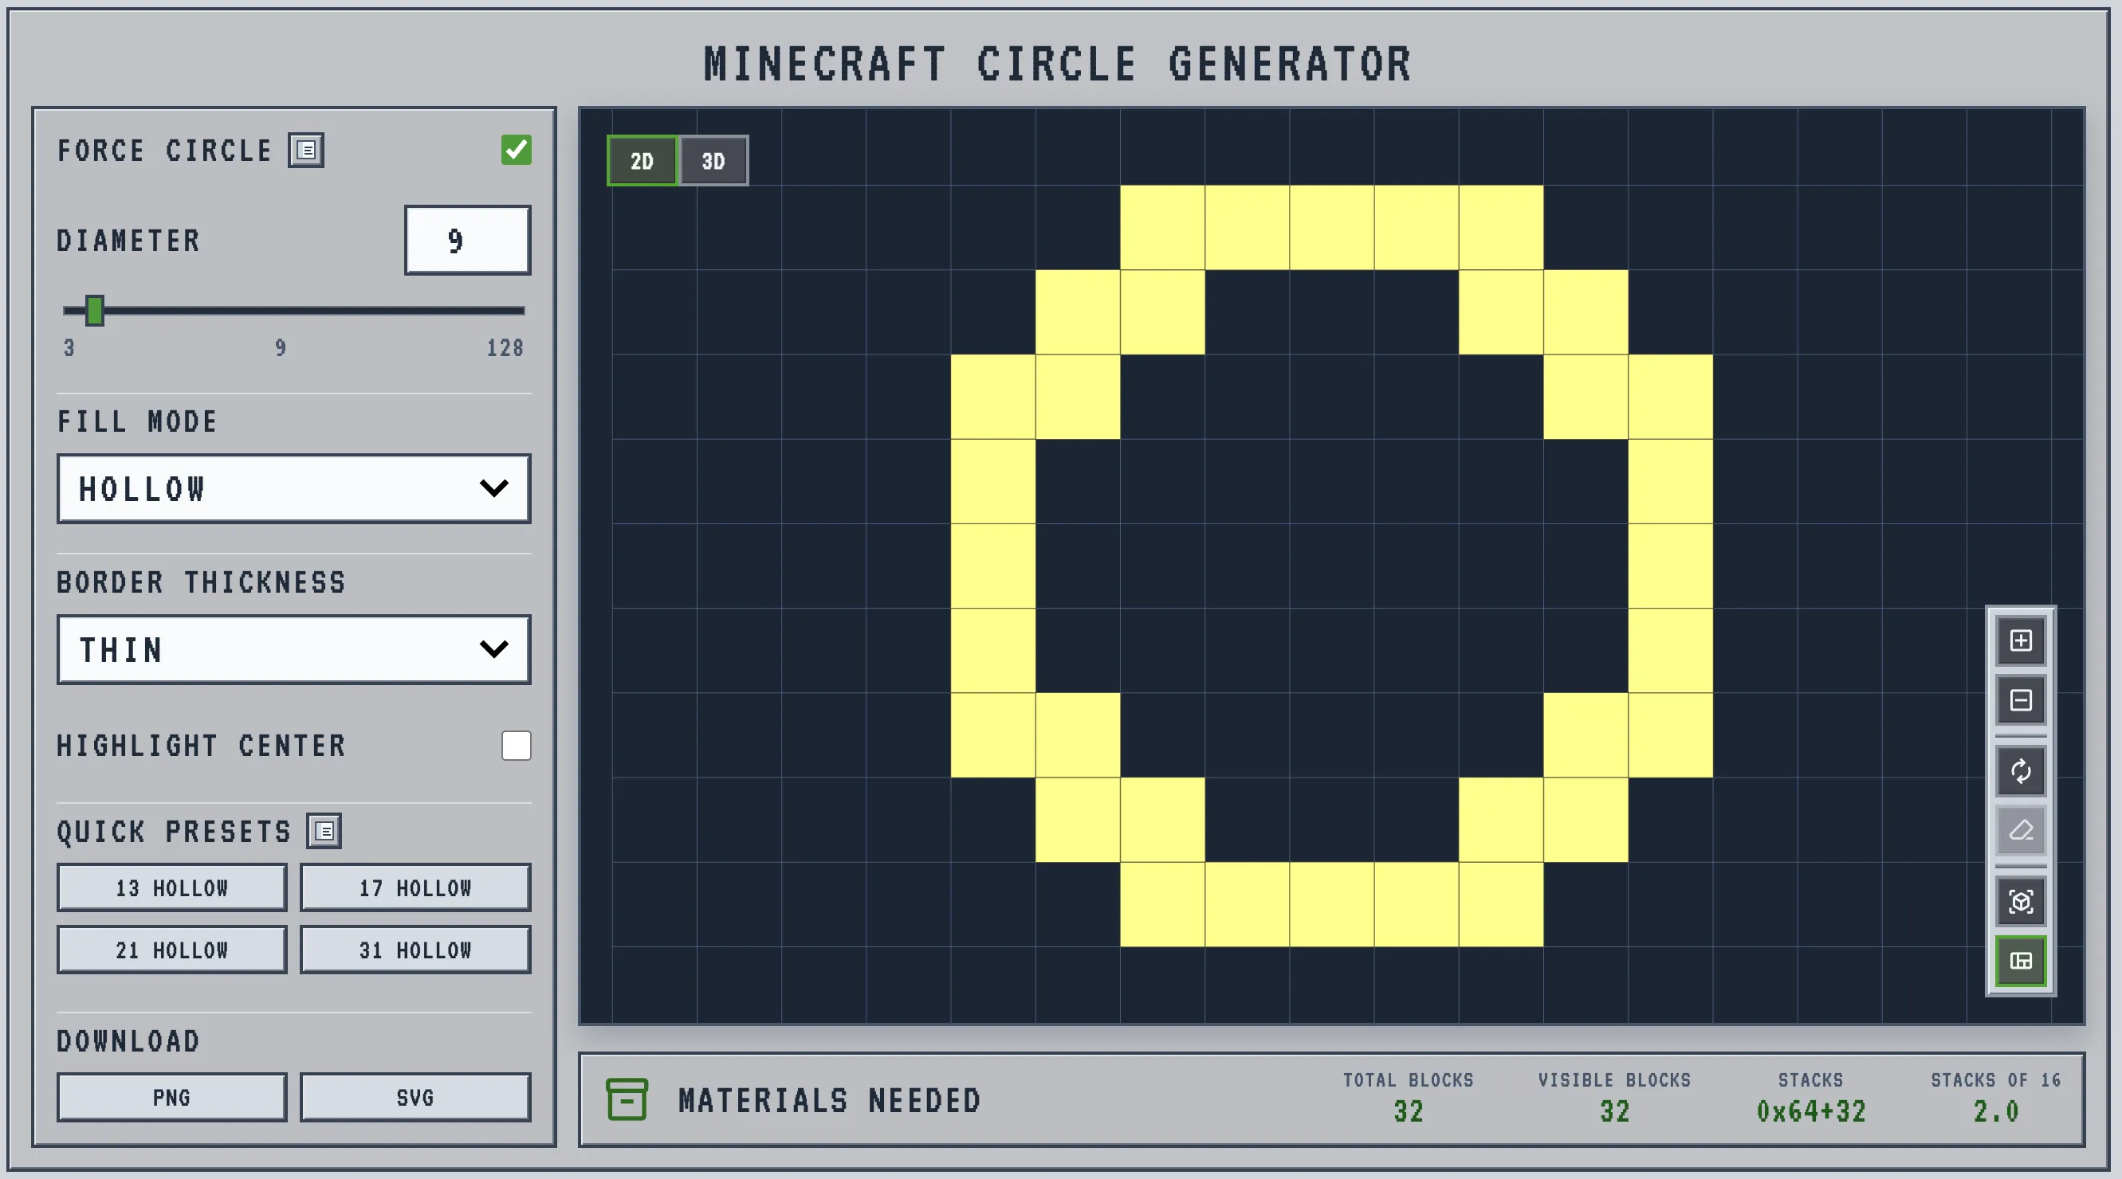2122x1179 pixels.
Task: Apply the 17 Hollow preset
Action: tap(415, 887)
